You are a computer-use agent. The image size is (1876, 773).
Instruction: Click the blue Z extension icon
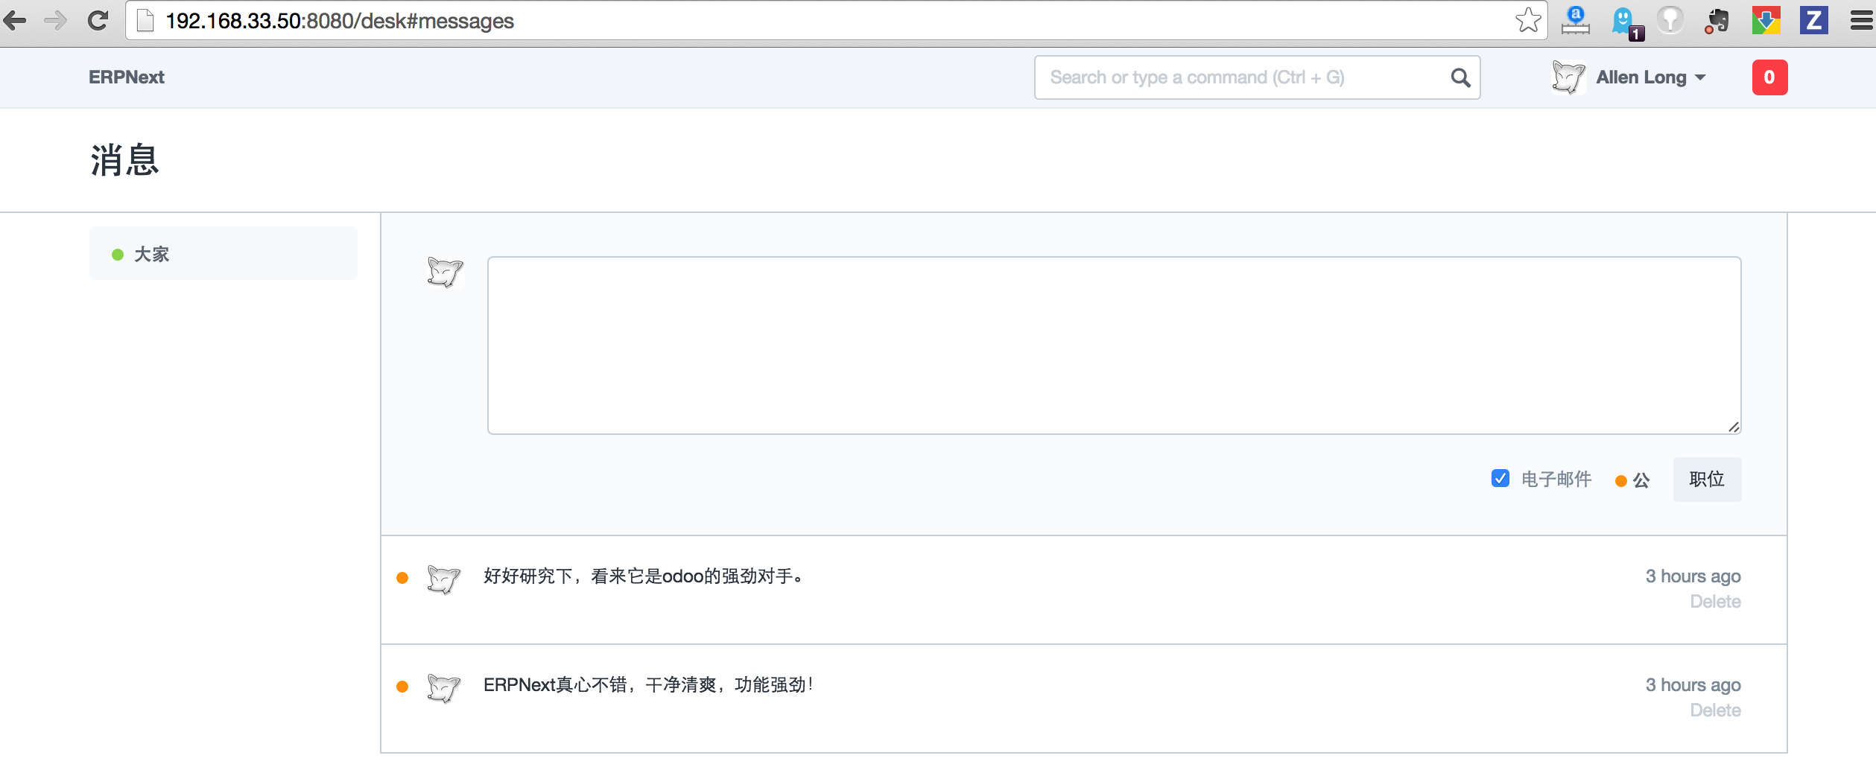tap(1813, 21)
